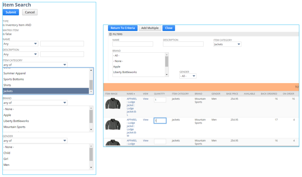
Task: Click the Add Multiple button
Action: (x=150, y=28)
